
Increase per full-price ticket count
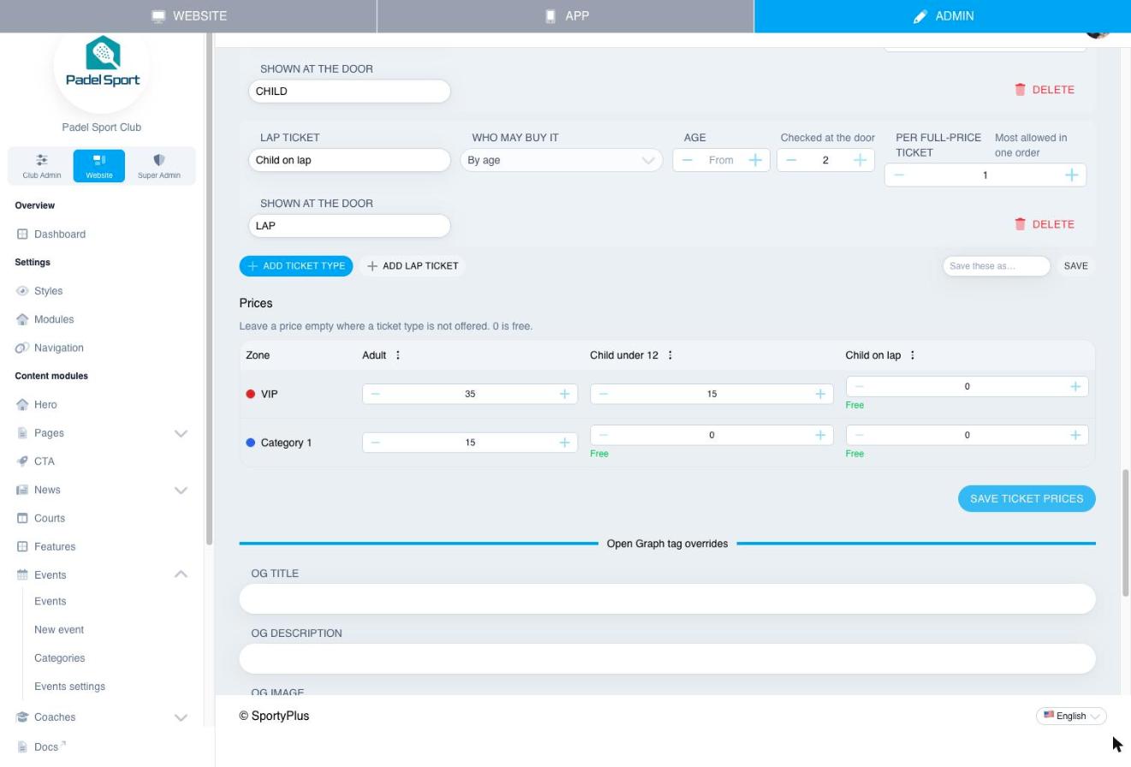[x=1071, y=175]
